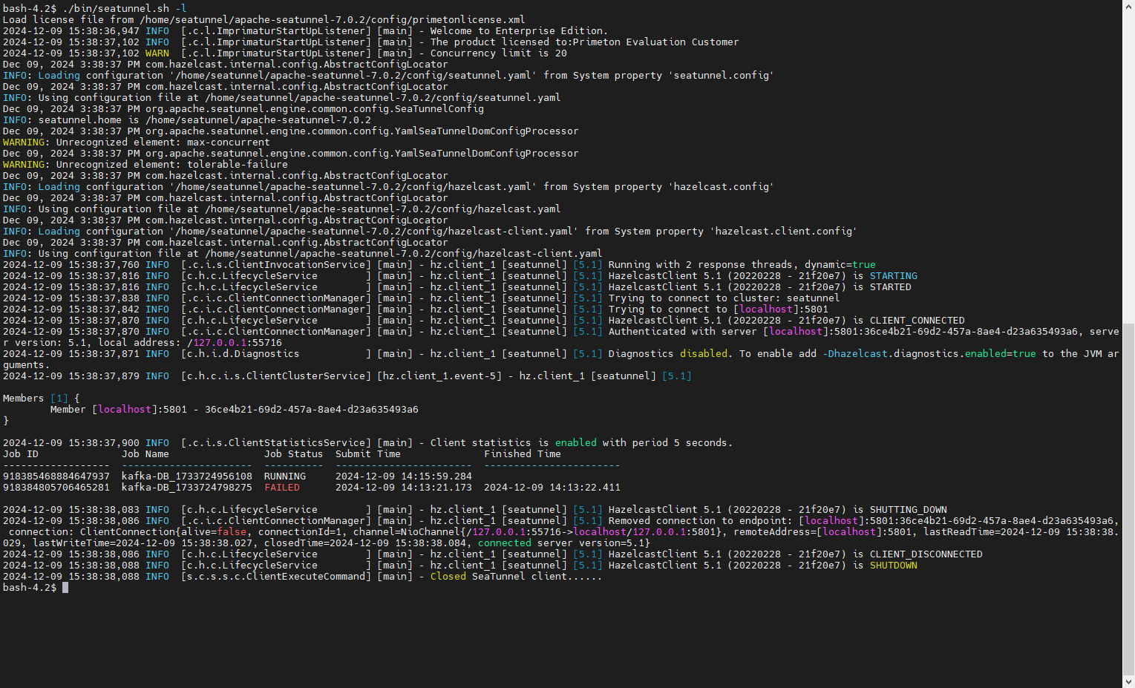Click the scrollbar up arrow
This screenshot has width=1135, height=688.
1128,6
